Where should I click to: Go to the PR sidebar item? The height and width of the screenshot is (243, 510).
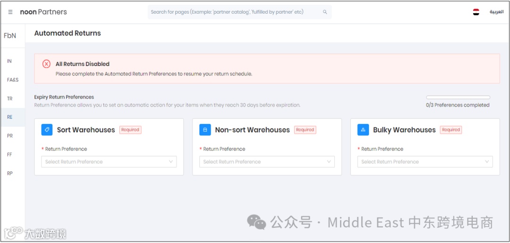coord(10,136)
